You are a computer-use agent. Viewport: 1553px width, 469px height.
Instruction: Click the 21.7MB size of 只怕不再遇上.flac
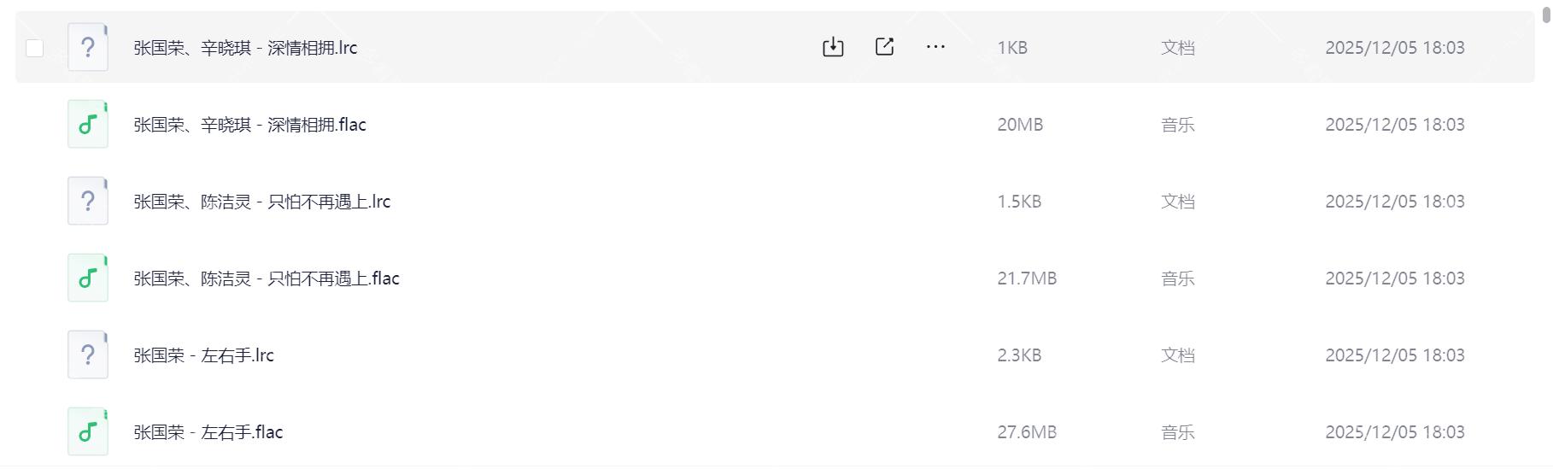pyautogui.click(x=1027, y=278)
